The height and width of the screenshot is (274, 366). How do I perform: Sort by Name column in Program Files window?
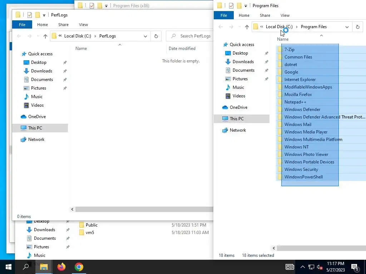point(283,39)
